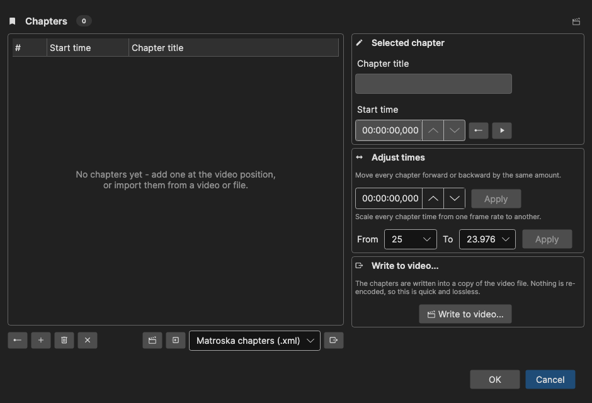The width and height of the screenshot is (592, 403).
Task: Expand the To frame rate 23.976 dropdown
Action: [487, 239]
